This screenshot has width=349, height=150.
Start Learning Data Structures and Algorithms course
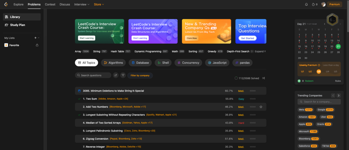(140, 38)
